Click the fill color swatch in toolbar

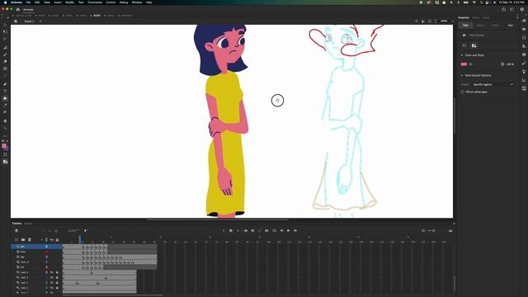(x=4, y=146)
